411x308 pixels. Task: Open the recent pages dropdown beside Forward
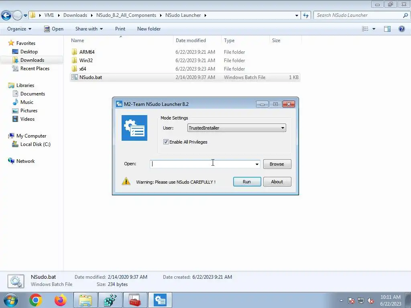(25, 16)
